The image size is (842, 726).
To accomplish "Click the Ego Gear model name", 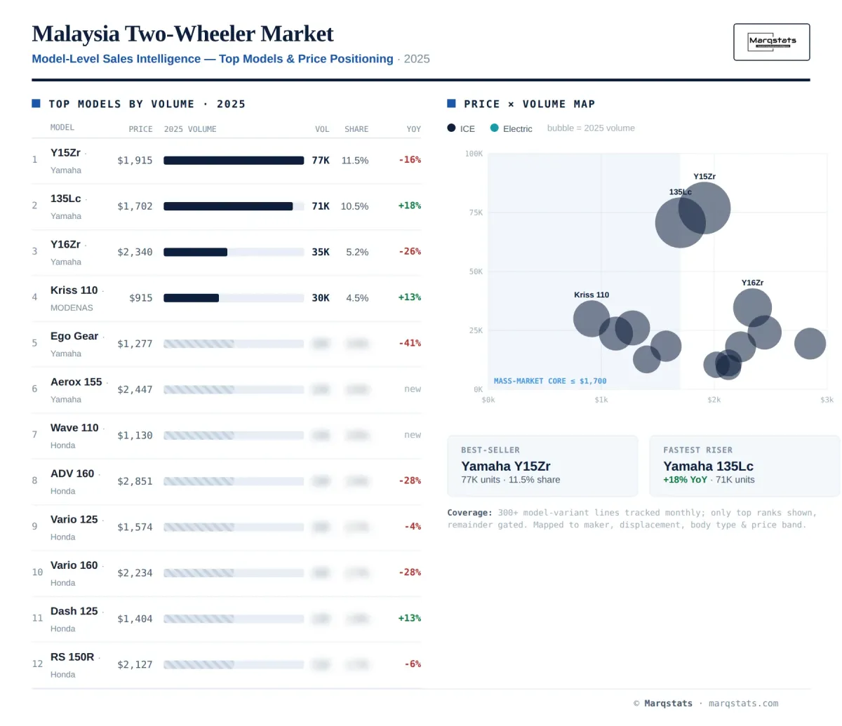I will [x=74, y=336].
